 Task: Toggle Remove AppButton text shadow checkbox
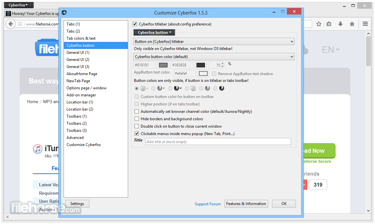(214, 74)
